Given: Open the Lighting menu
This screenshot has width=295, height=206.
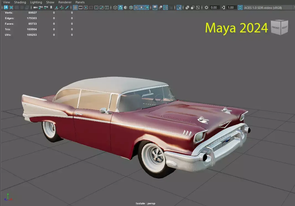Looking at the screenshot, I should tap(36, 2).
